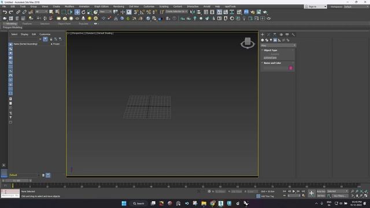Open the Animation menu
Screen dimensions: 370x208
[84, 6]
